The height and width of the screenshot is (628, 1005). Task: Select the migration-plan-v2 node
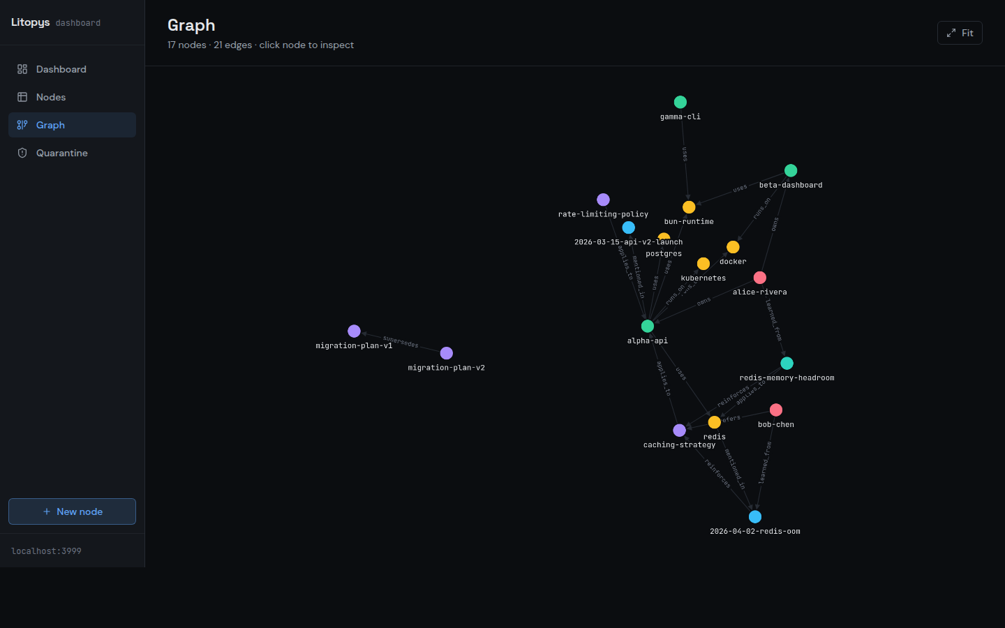(x=446, y=353)
